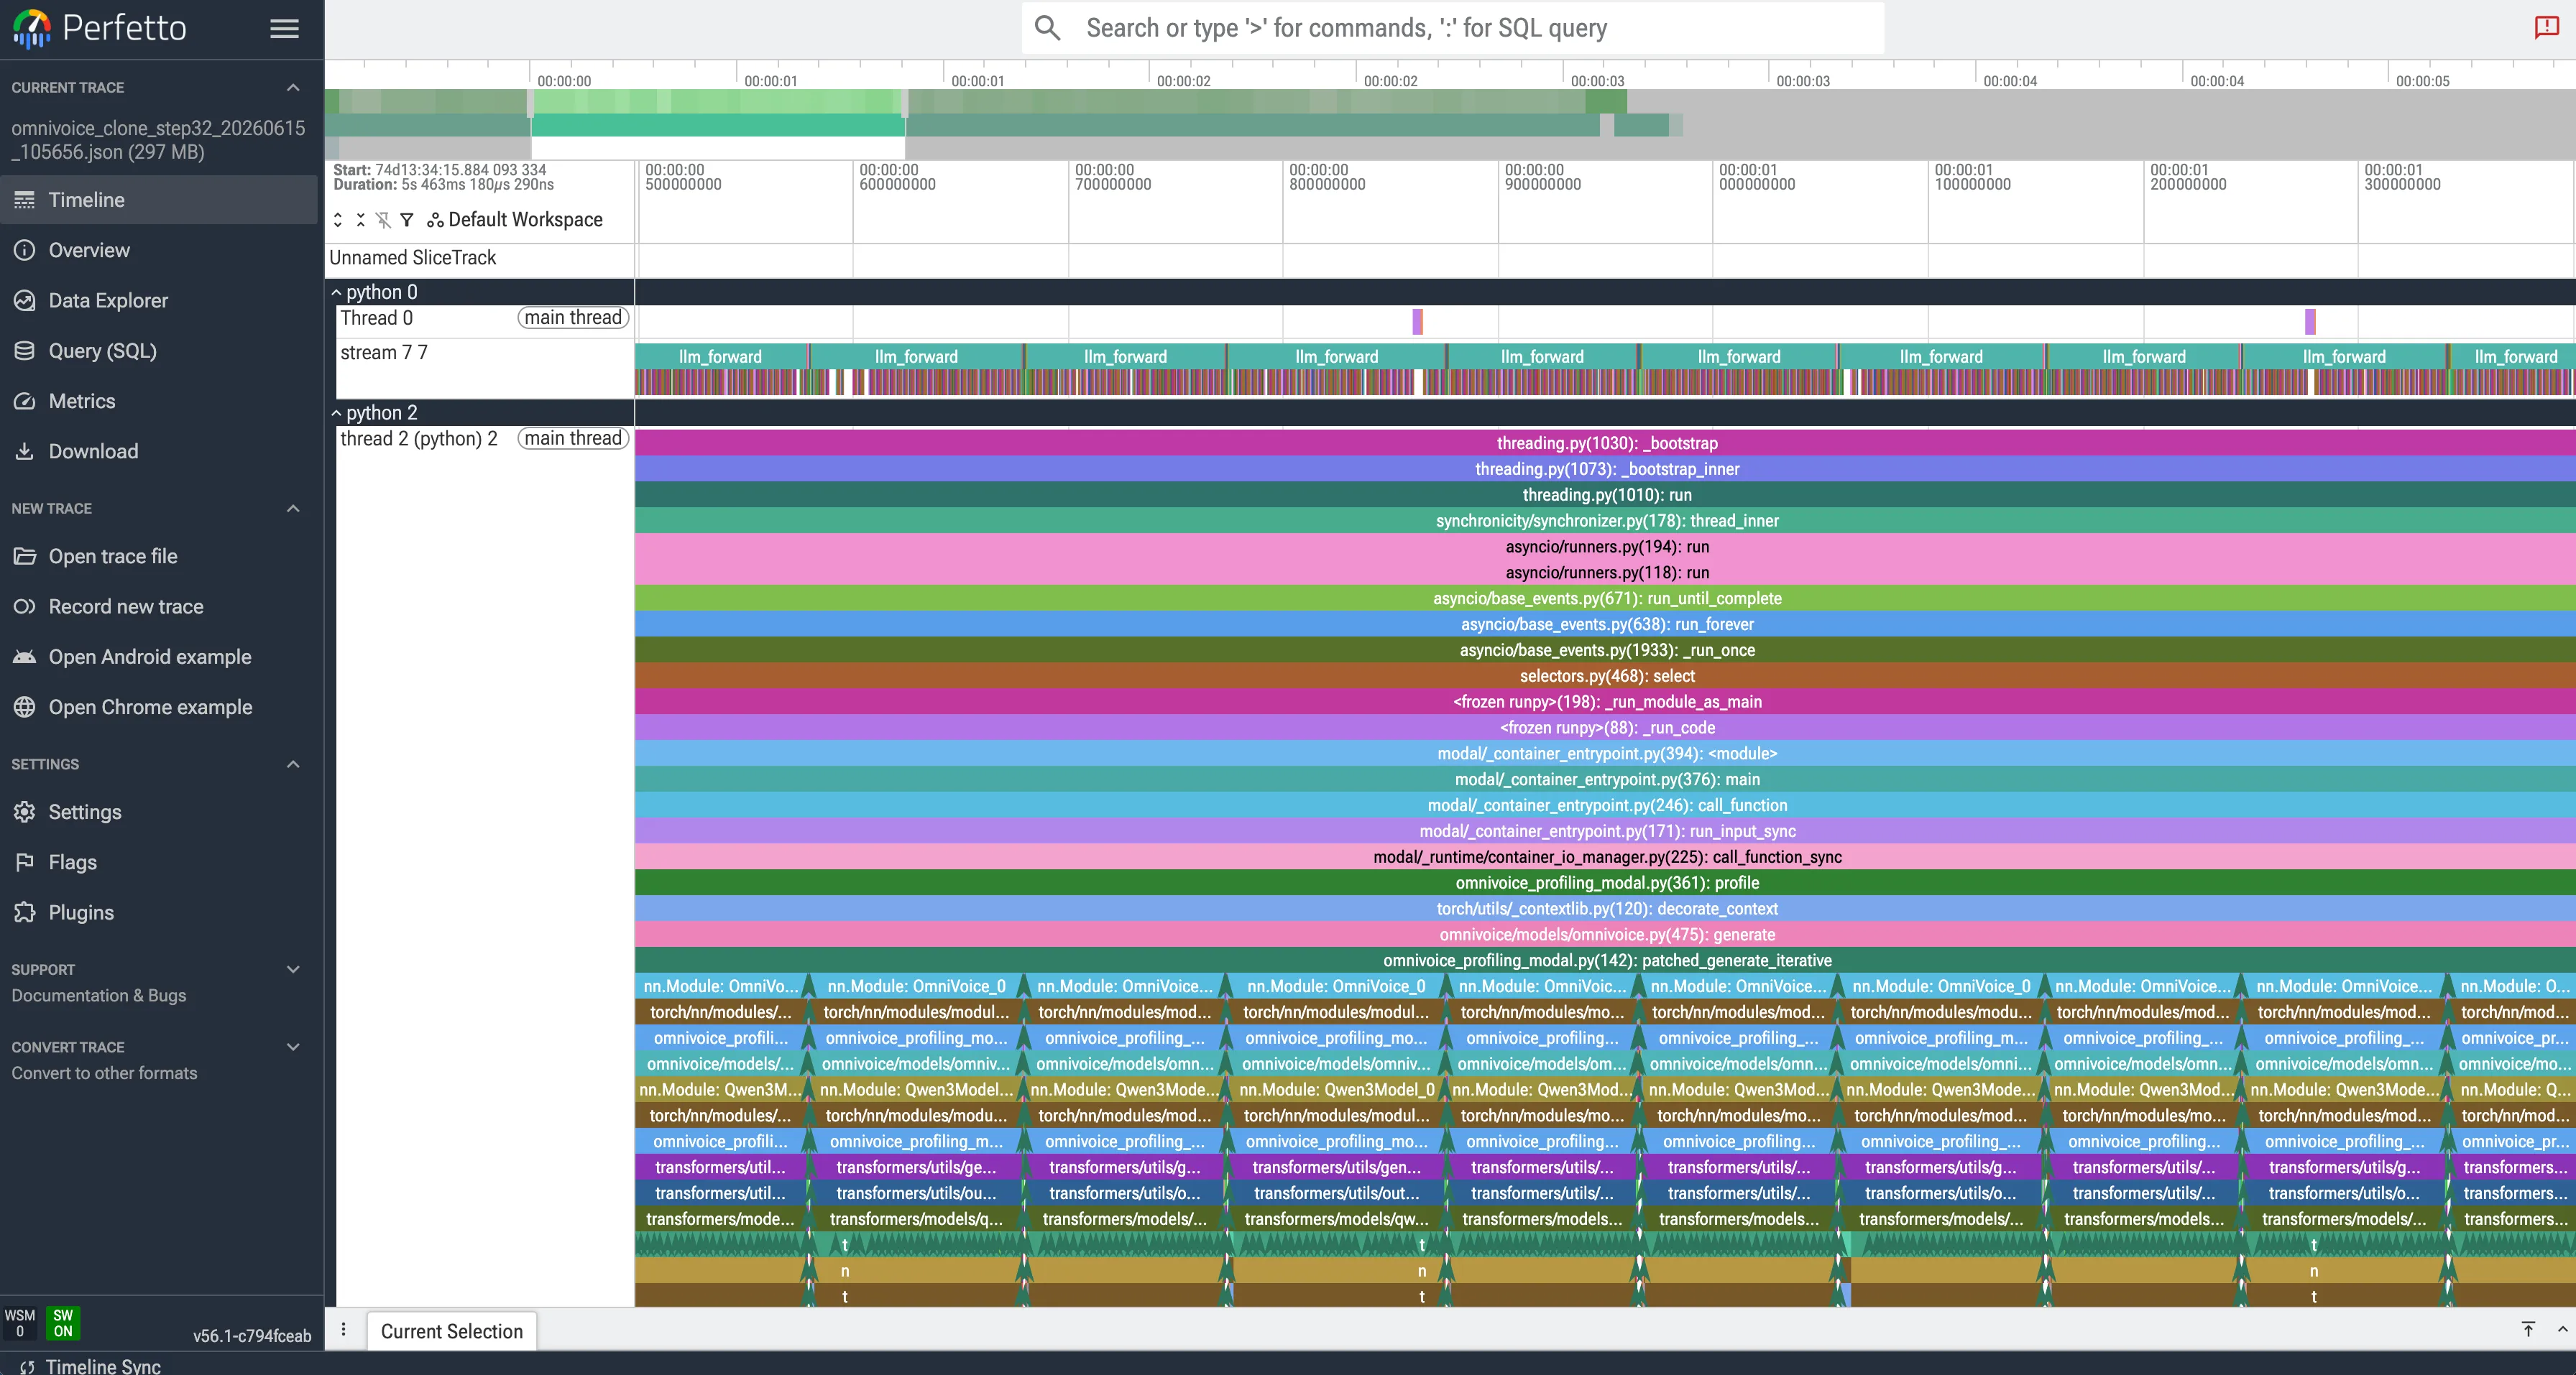Screen dimensions: 2576x1375
Task: Click Convert to other formats
Action: tap(104, 1073)
